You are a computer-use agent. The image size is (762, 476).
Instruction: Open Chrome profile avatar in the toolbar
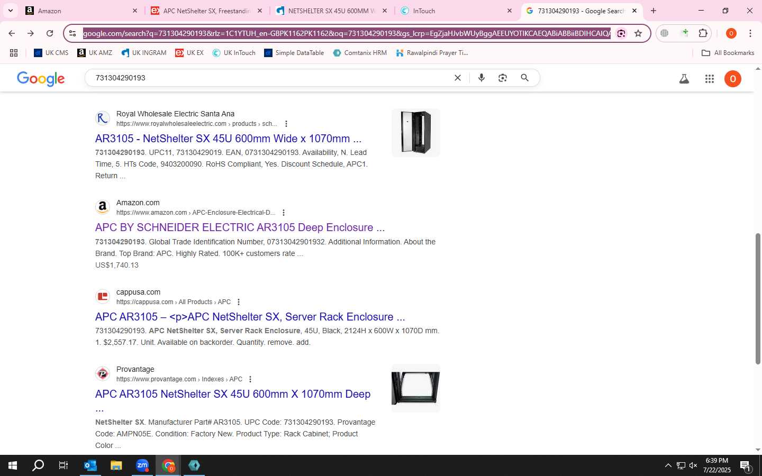point(731,33)
